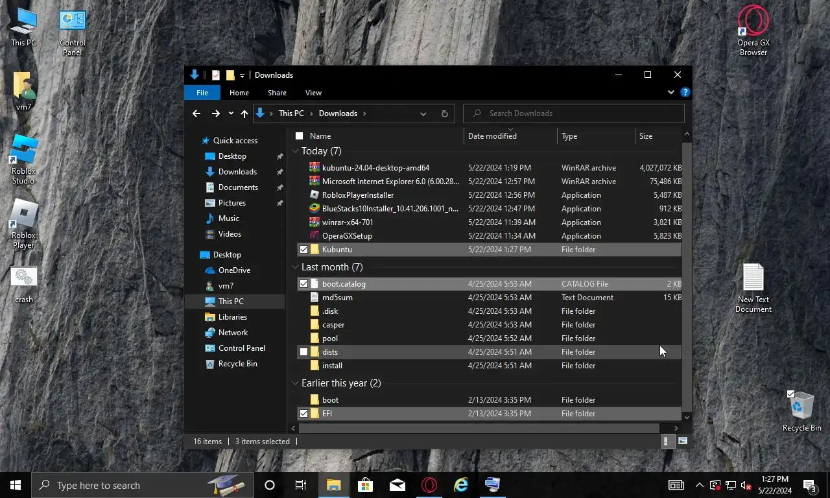Sort by the Size column header

click(x=658, y=136)
